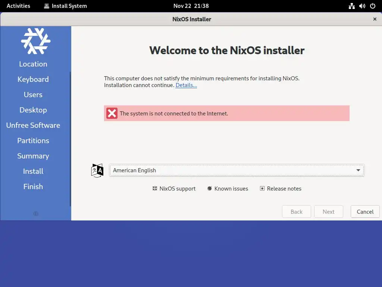The height and width of the screenshot is (287, 382).
Task: Open the clock showing Nov 22 21:38
Action: click(x=191, y=6)
